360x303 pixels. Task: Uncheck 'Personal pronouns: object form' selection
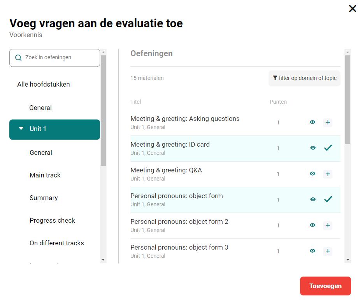(x=328, y=199)
